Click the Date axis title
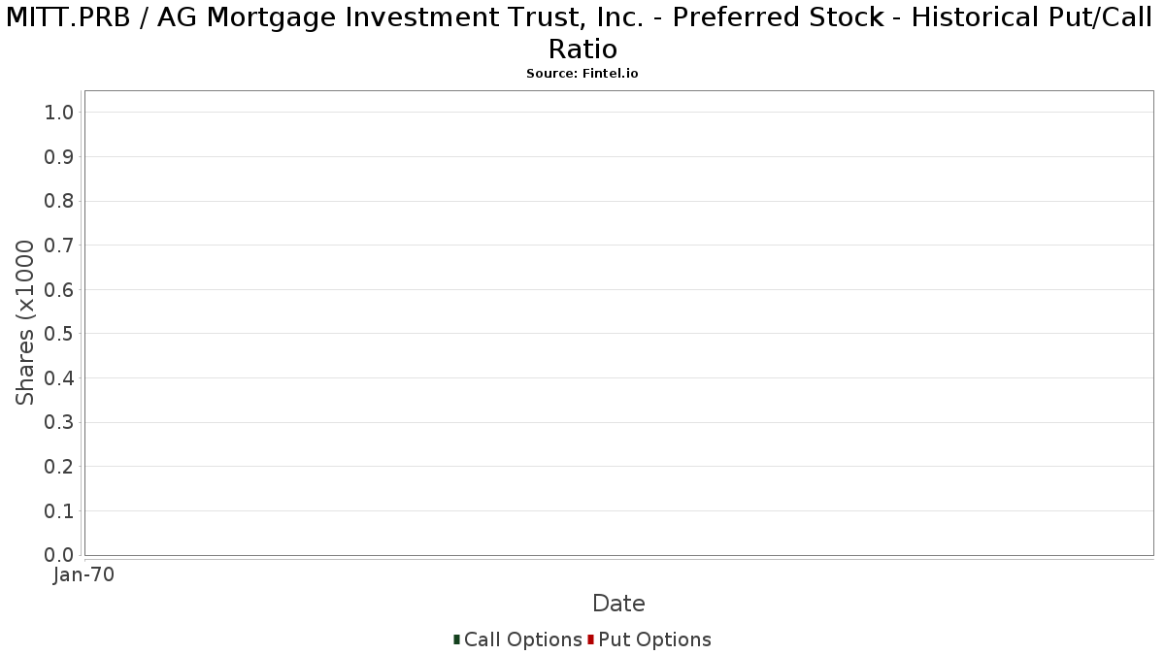Image resolution: width=1165 pixels, height=655 pixels. pyautogui.click(x=618, y=604)
